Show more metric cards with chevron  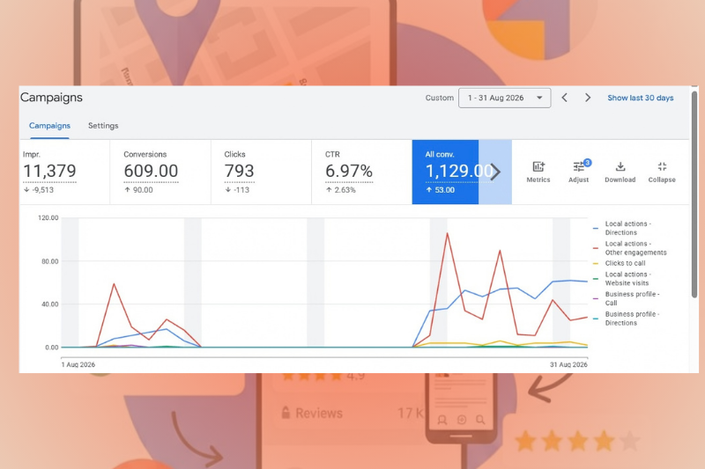pos(495,172)
